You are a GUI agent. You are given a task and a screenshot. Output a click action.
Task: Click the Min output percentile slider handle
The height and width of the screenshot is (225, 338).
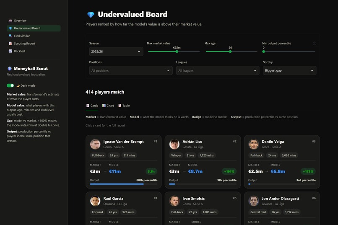click(264, 52)
